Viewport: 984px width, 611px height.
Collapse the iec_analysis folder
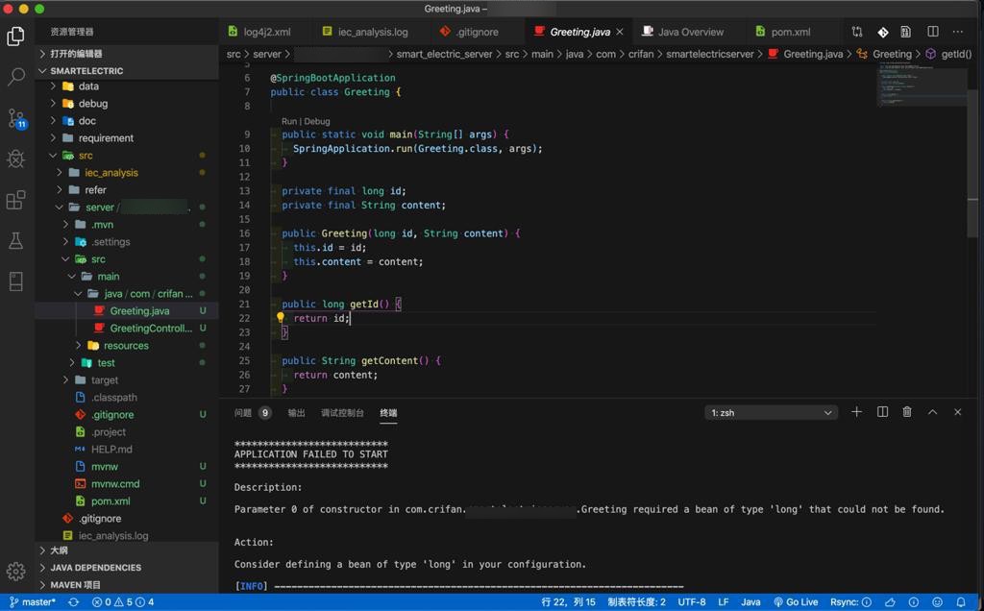click(x=111, y=173)
